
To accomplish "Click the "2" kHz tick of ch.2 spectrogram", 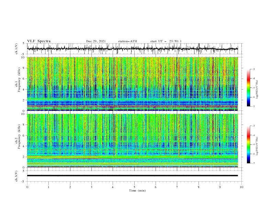I will pyautogui.click(x=24, y=157).
